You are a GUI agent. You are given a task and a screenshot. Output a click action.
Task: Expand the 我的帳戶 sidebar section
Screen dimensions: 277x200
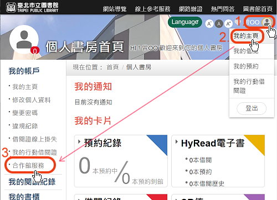[x=24, y=71]
